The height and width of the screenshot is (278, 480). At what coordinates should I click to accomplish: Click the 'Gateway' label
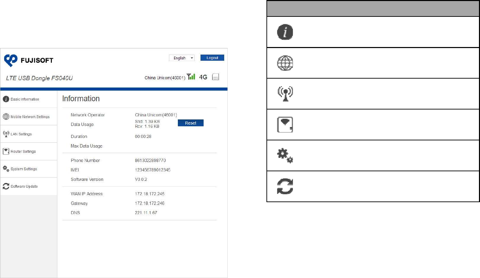tap(79, 204)
